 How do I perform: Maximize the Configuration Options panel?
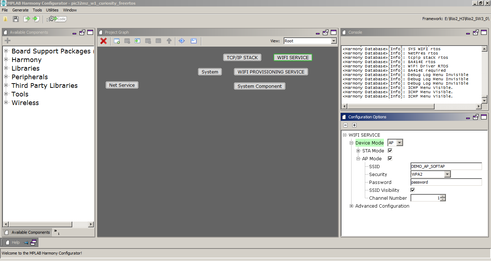click(x=483, y=117)
